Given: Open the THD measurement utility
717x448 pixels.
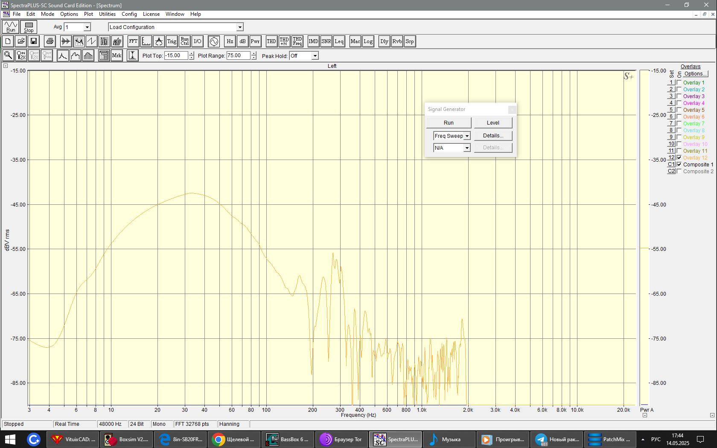Looking at the screenshot, I should [271, 41].
